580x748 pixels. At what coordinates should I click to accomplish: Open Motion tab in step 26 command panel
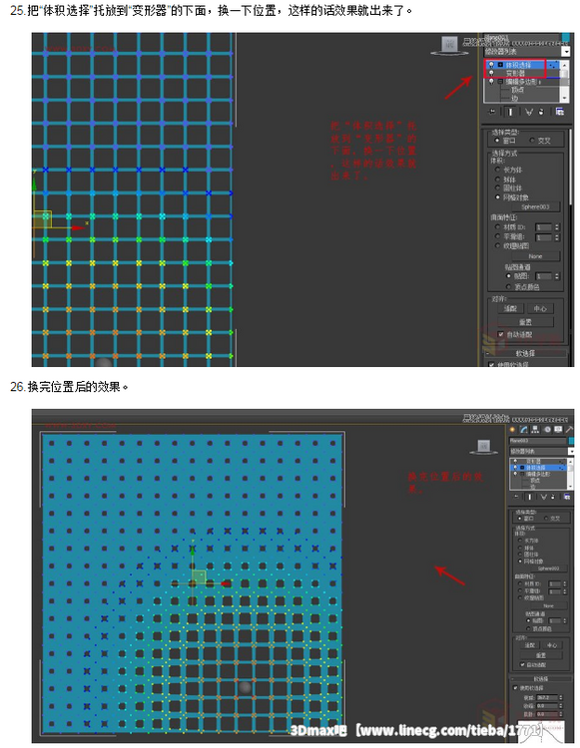pyautogui.click(x=547, y=430)
